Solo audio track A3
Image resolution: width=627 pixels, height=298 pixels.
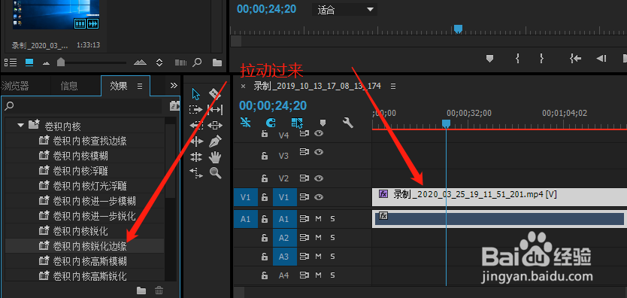coord(332,257)
